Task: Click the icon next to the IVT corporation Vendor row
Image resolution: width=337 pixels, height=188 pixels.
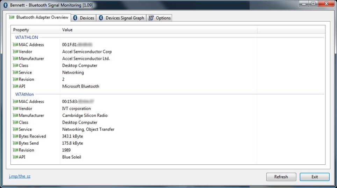Action: click(15, 109)
